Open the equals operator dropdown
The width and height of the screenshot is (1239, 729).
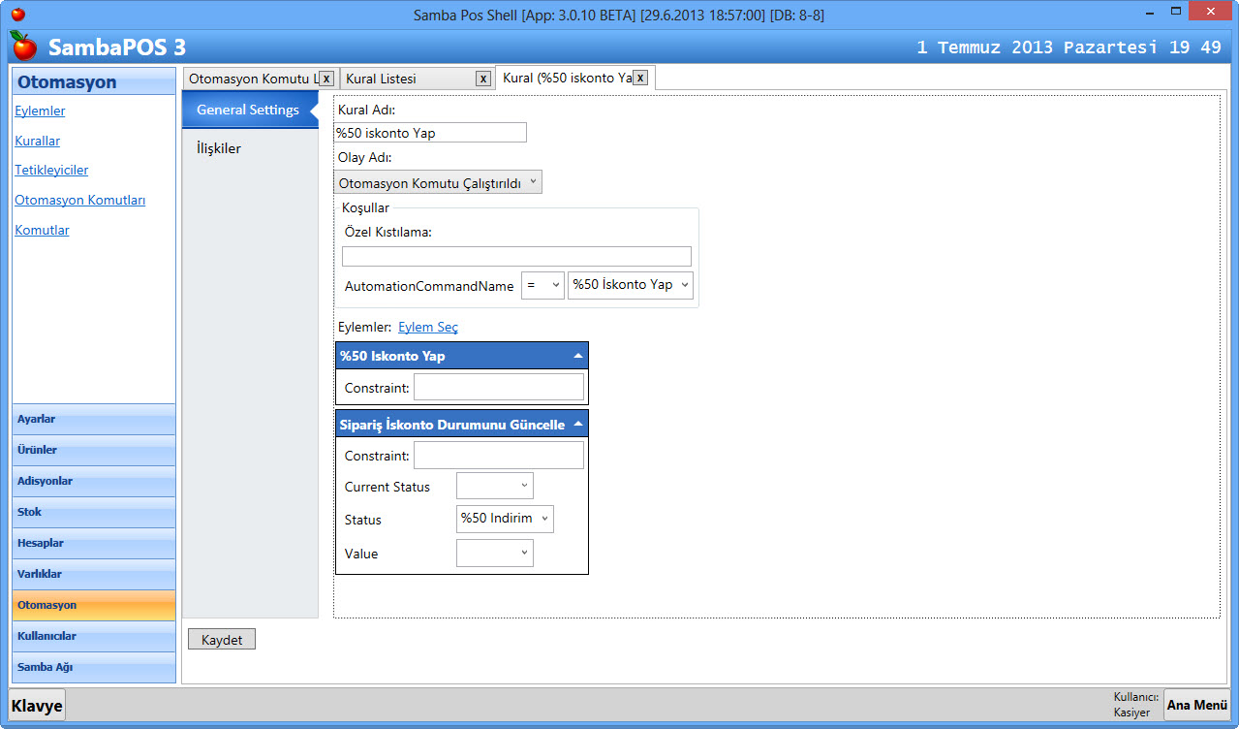point(542,285)
